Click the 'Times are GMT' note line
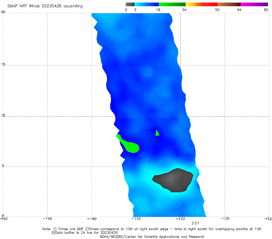The height and width of the screenshot is (239, 272). [151, 229]
